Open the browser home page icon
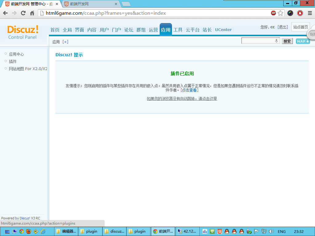The width and height of the screenshot is (315, 236). tap(32, 13)
